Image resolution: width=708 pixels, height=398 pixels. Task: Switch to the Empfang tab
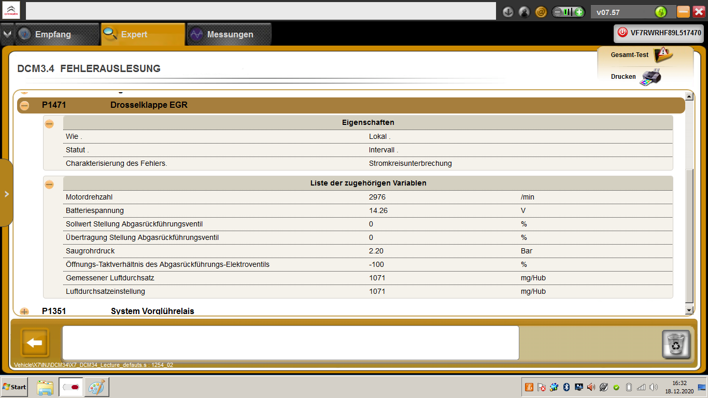[x=56, y=34]
